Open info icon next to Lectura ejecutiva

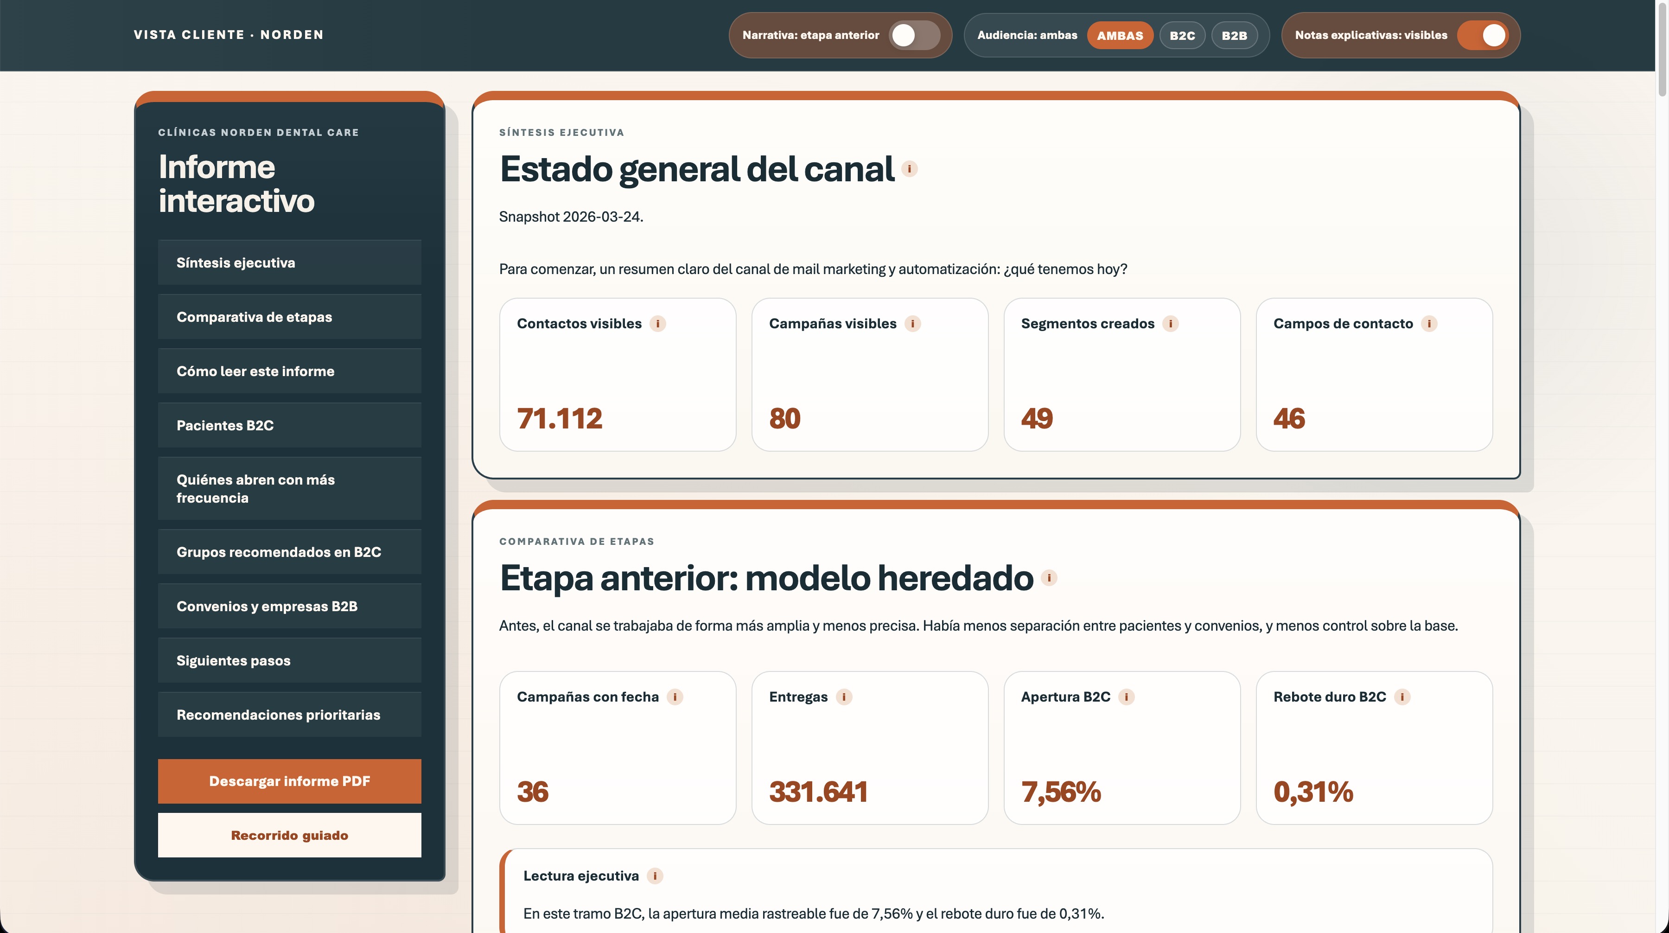coord(654,876)
